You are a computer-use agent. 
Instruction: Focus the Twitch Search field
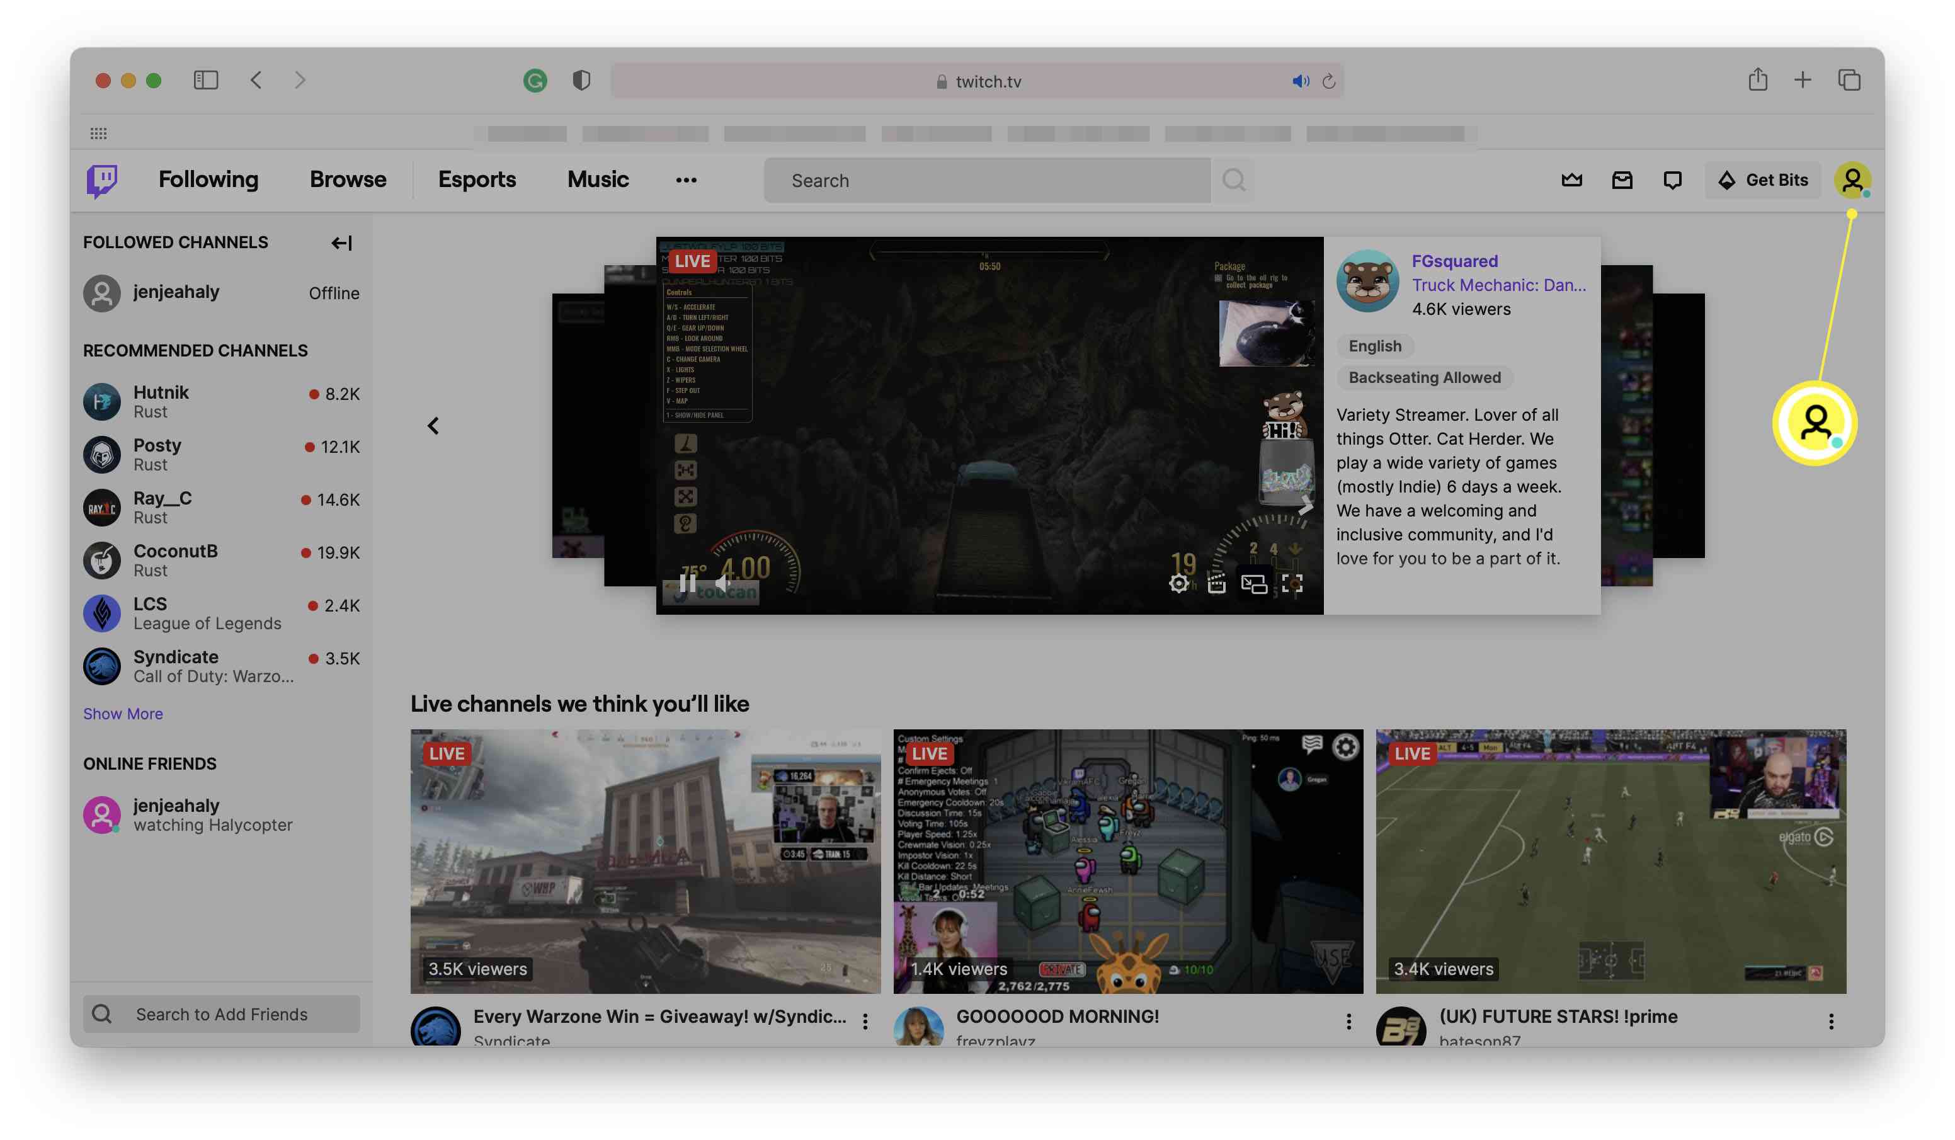pos(986,180)
